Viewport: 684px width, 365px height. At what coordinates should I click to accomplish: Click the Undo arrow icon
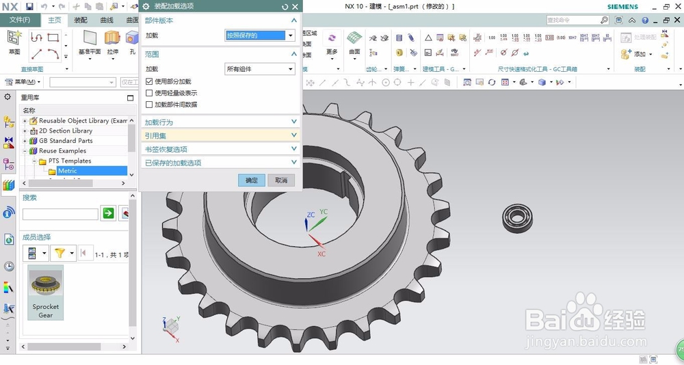pos(44,7)
